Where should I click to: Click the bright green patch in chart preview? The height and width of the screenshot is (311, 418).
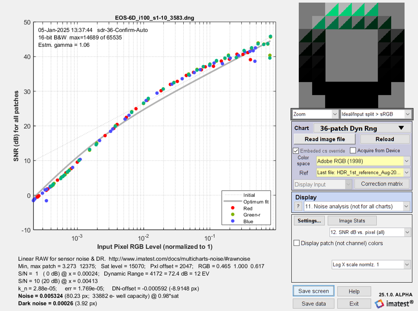[x=351, y=10]
